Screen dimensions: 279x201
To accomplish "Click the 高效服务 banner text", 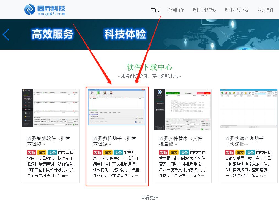I will click(52, 34).
